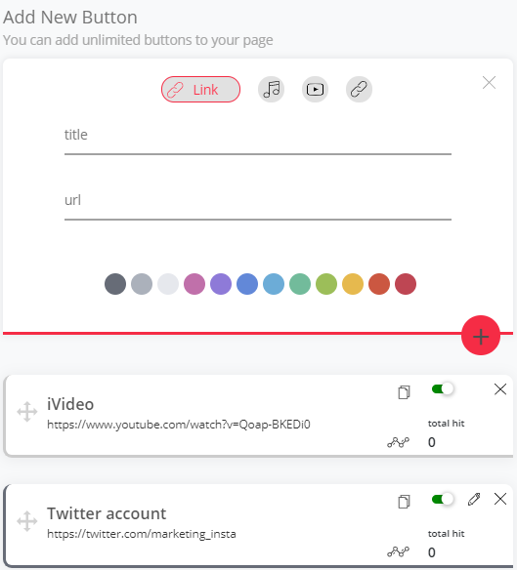
Task: Remove the Twitter account entry
Action: (x=500, y=499)
